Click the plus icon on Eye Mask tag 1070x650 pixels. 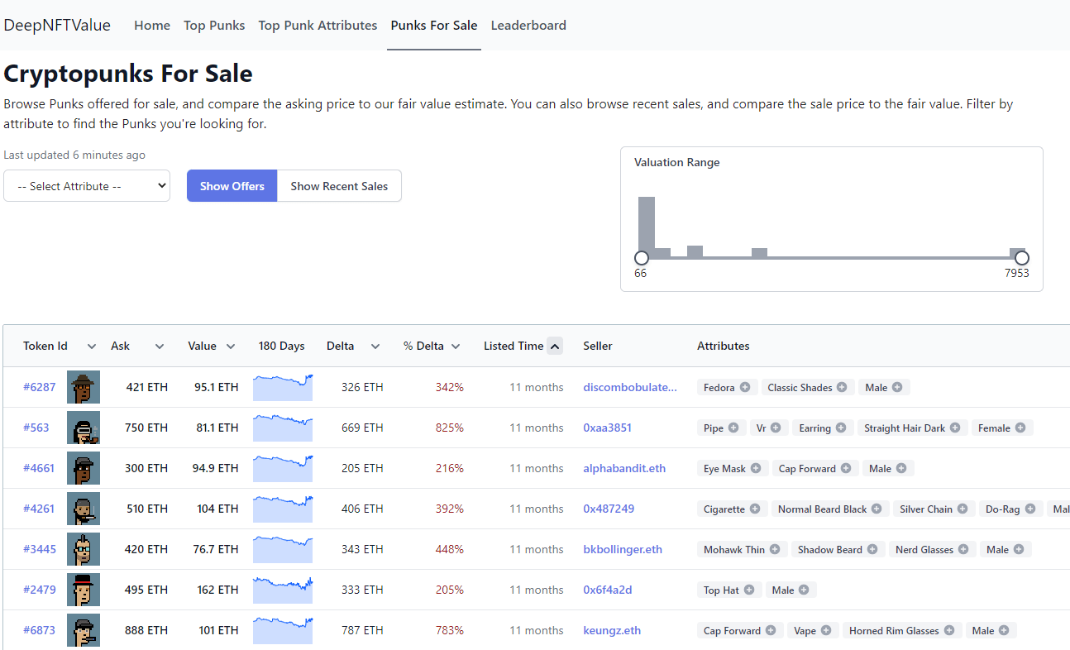click(756, 468)
